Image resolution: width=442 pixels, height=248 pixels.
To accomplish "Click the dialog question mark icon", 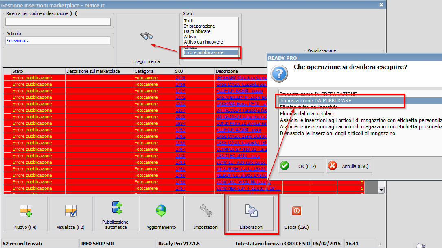I will coord(279,74).
